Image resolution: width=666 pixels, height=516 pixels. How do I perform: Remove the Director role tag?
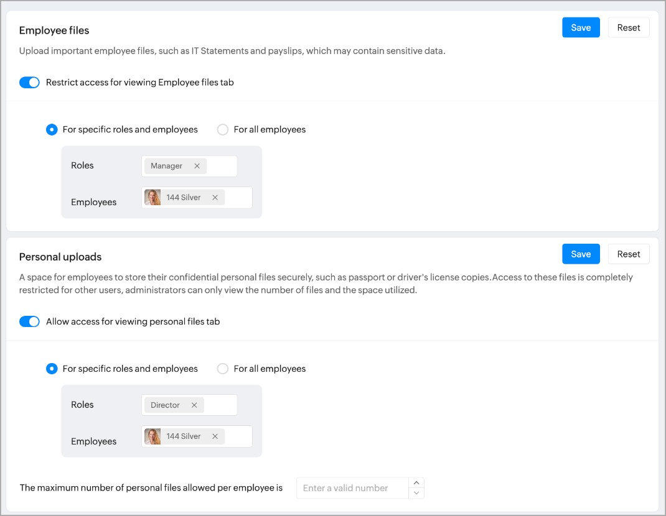pyautogui.click(x=194, y=405)
